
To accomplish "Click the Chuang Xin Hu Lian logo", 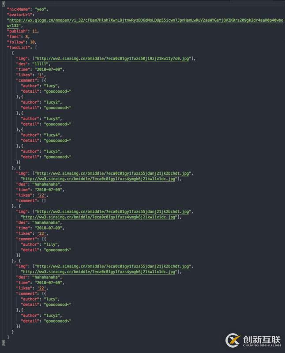I will point(253,341).
